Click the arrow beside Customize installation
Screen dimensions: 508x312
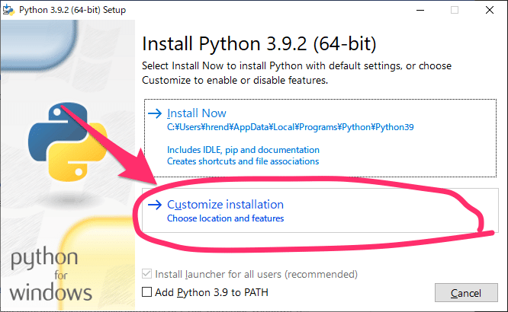(x=155, y=204)
